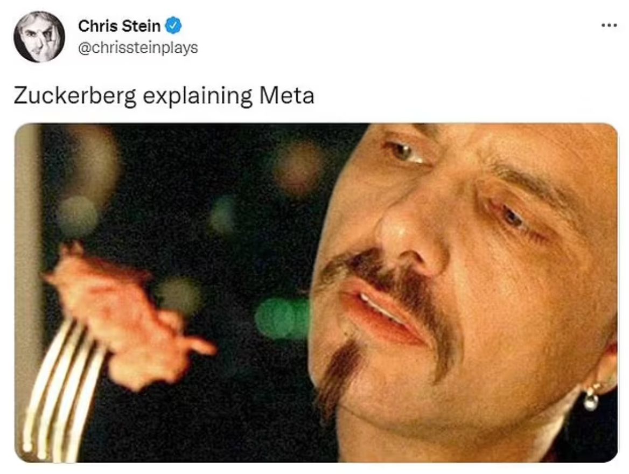Click the blue verified badge
Screen dimensions: 629x474
click(174, 26)
